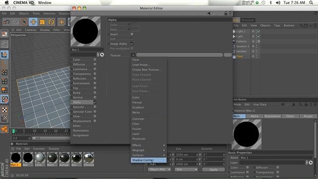
Task: Click the search icon in Attributes toolbar
Action: (x=300, y=104)
